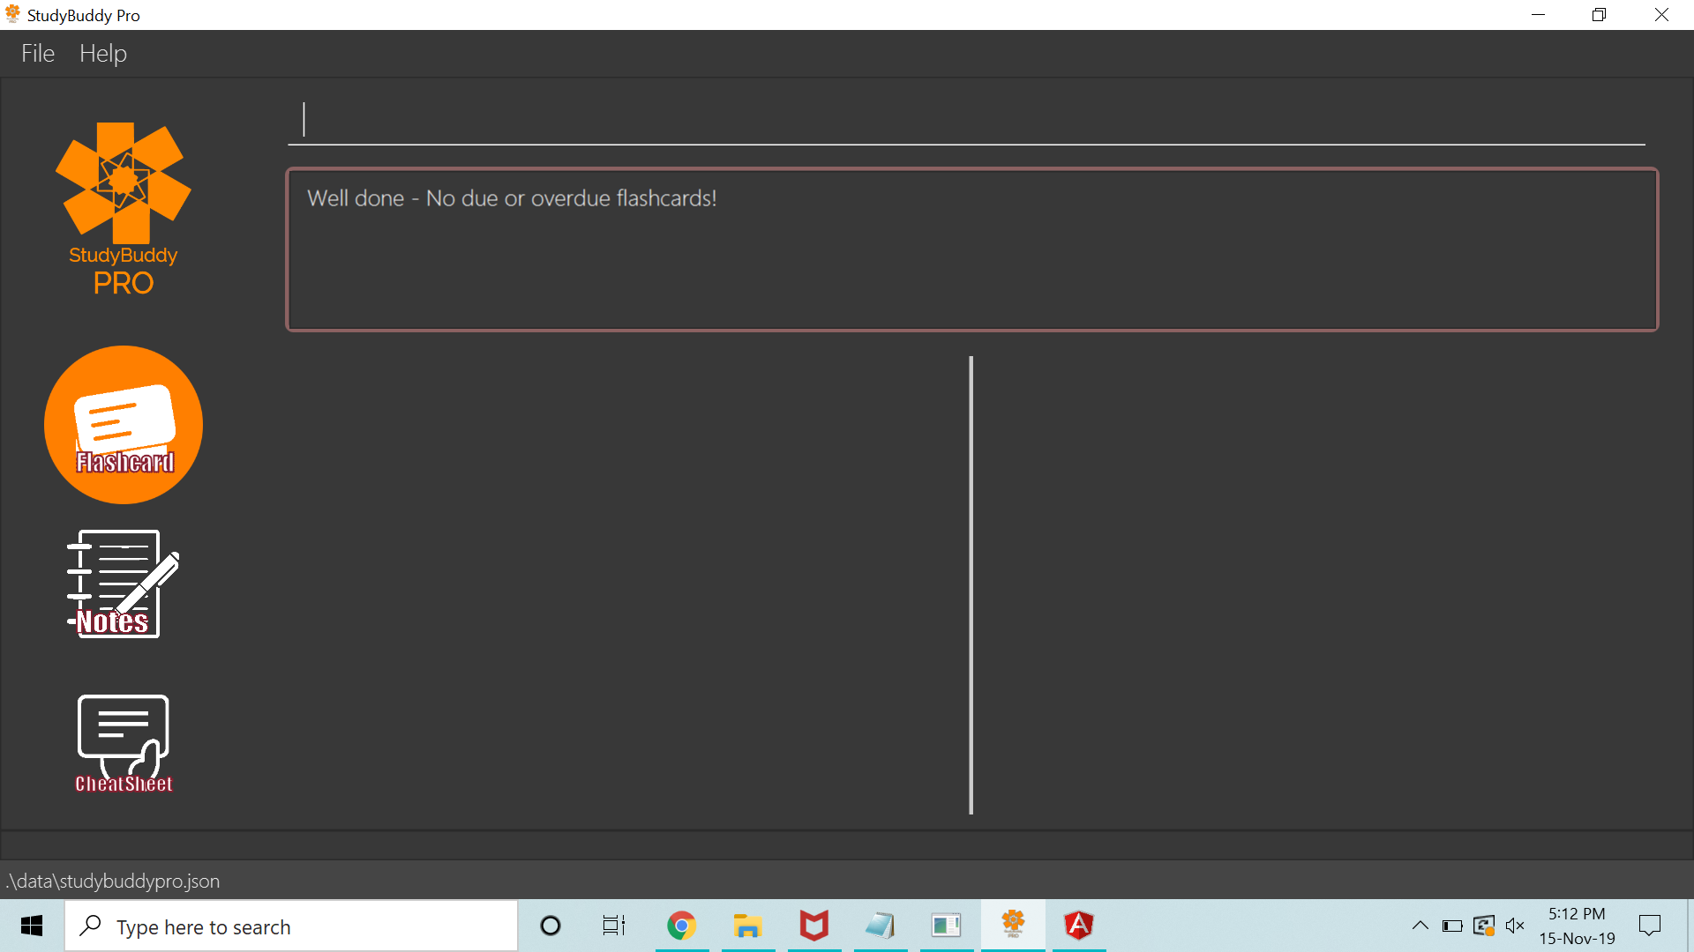This screenshot has height=952, width=1694.
Task: Click the result message display box
Action: pos(971,249)
